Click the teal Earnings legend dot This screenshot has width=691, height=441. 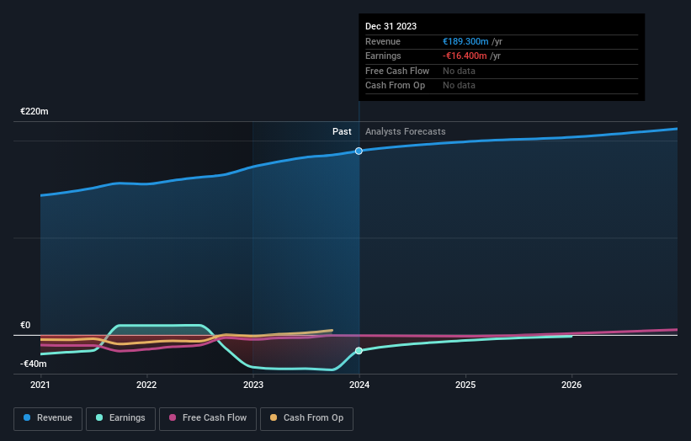pos(99,417)
